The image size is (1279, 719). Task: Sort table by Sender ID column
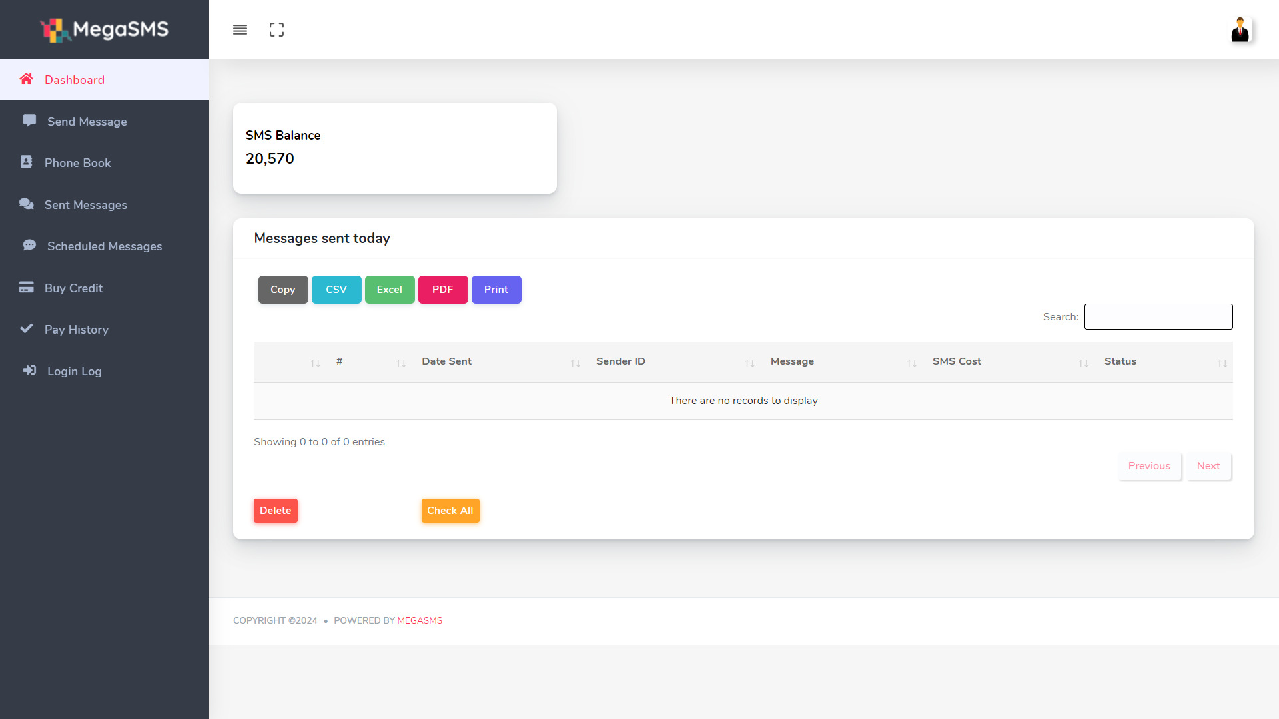(620, 361)
